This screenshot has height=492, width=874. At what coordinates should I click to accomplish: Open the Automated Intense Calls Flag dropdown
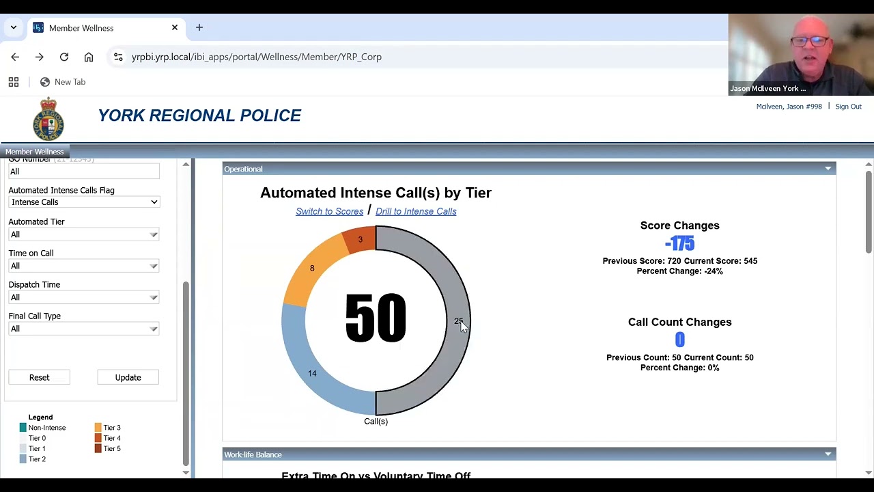click(x=84, y=202)
